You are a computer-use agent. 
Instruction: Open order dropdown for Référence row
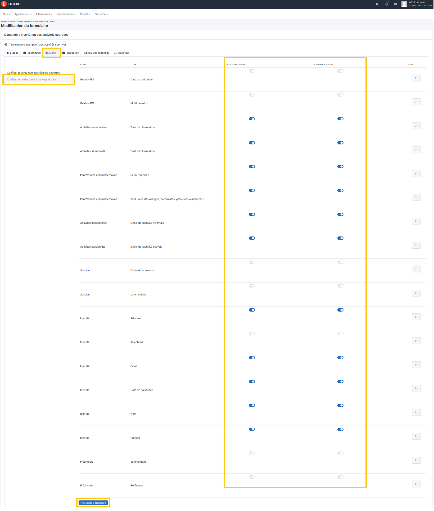pos(416,484)
